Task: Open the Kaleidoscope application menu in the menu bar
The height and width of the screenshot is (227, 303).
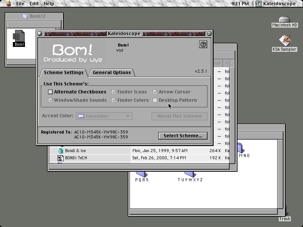Action: pyautogui.click(x=276, y=4)
